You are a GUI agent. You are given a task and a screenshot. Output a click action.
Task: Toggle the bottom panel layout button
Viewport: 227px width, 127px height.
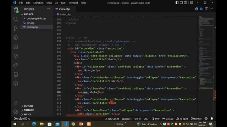[181, 3]
